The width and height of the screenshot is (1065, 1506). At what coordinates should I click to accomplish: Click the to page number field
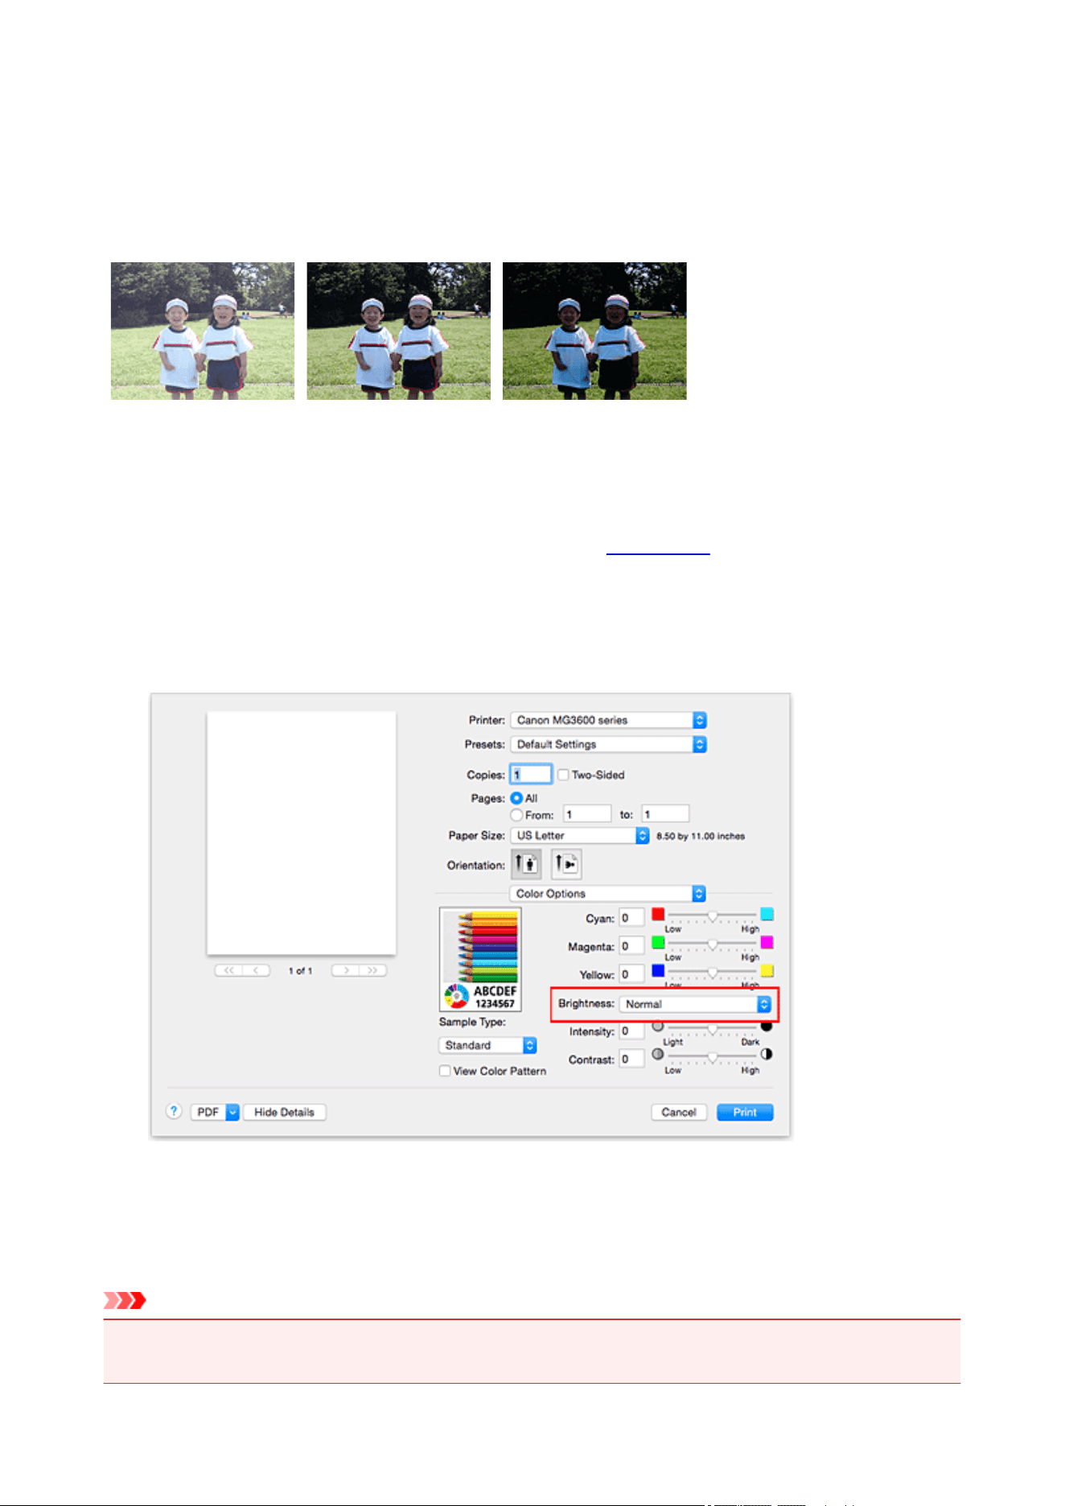665,814
